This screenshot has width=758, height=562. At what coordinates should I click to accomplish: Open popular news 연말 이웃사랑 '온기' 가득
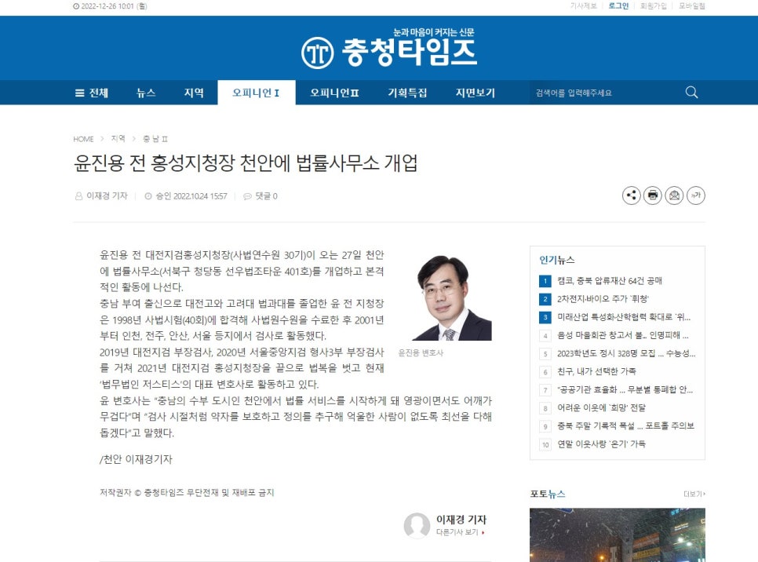pos(601,444)
